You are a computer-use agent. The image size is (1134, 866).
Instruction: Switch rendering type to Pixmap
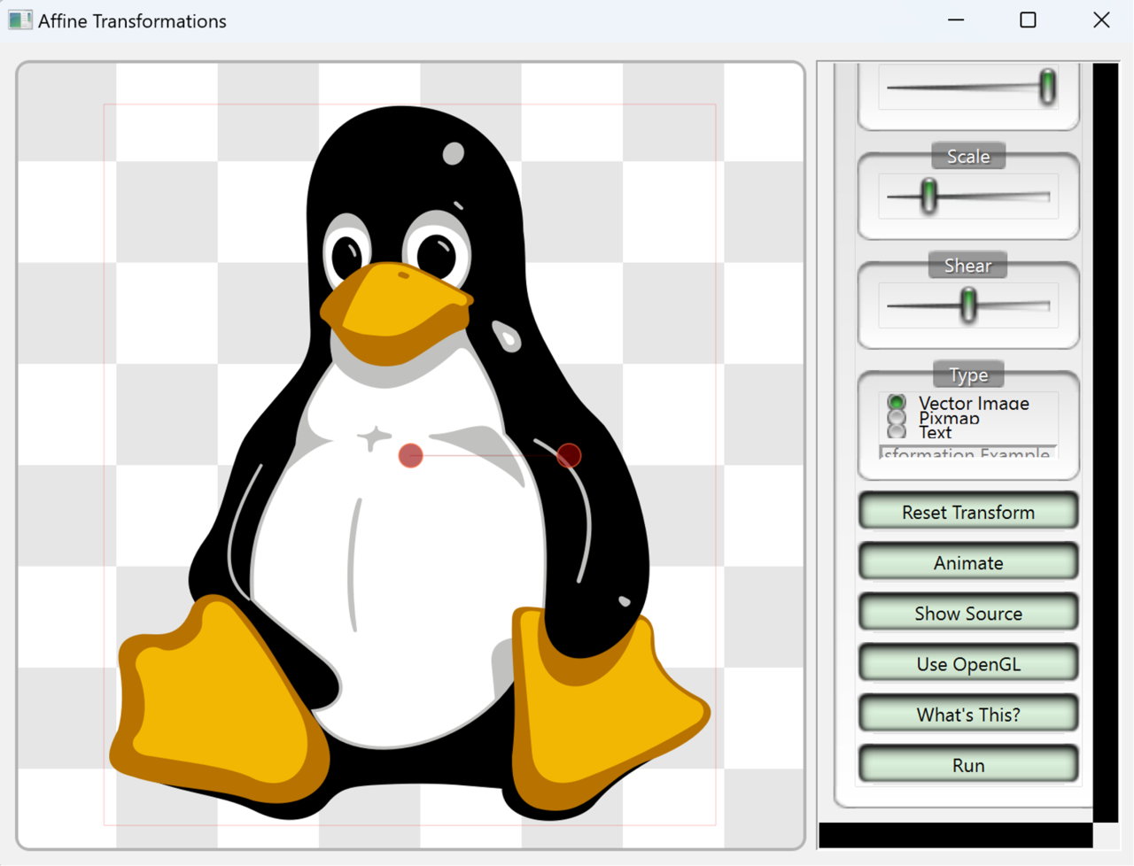click(896, 417)
